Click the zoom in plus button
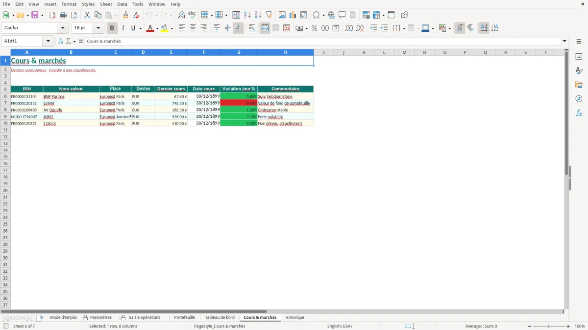Image resolution: width=588 pixels, height=330 pixels. pyautogui.click(x=568, y=326)
